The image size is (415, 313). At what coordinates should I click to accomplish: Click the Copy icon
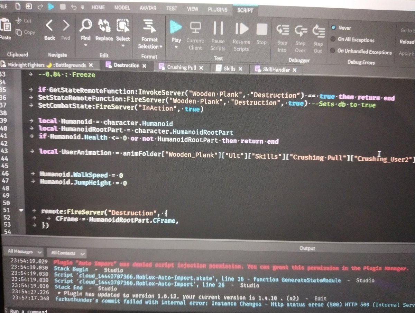click(x=18, y=32)
